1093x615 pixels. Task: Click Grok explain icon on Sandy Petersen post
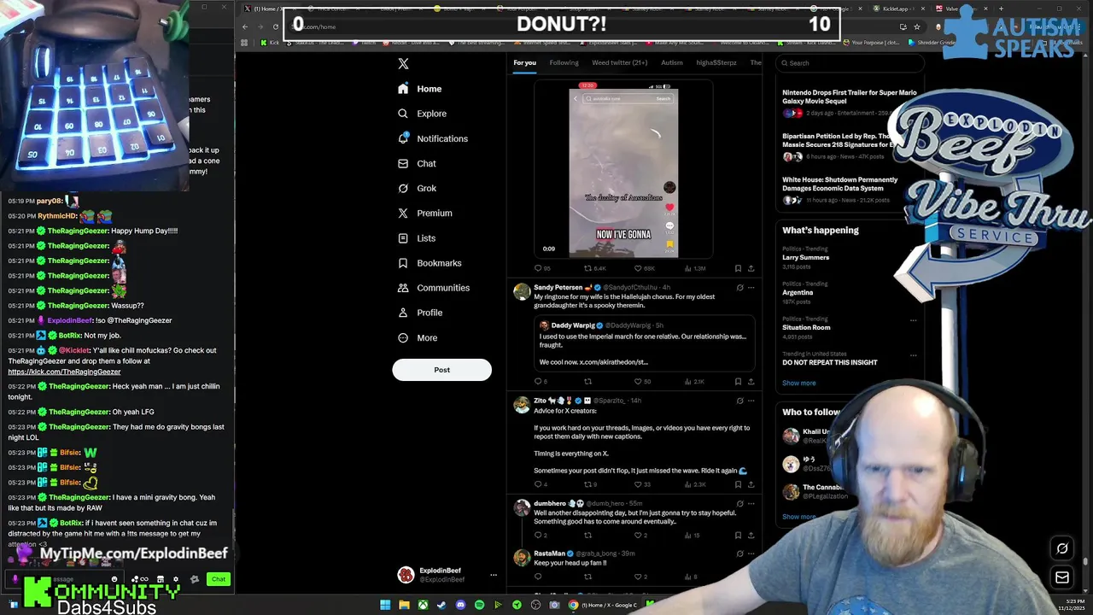pos(739,288)
